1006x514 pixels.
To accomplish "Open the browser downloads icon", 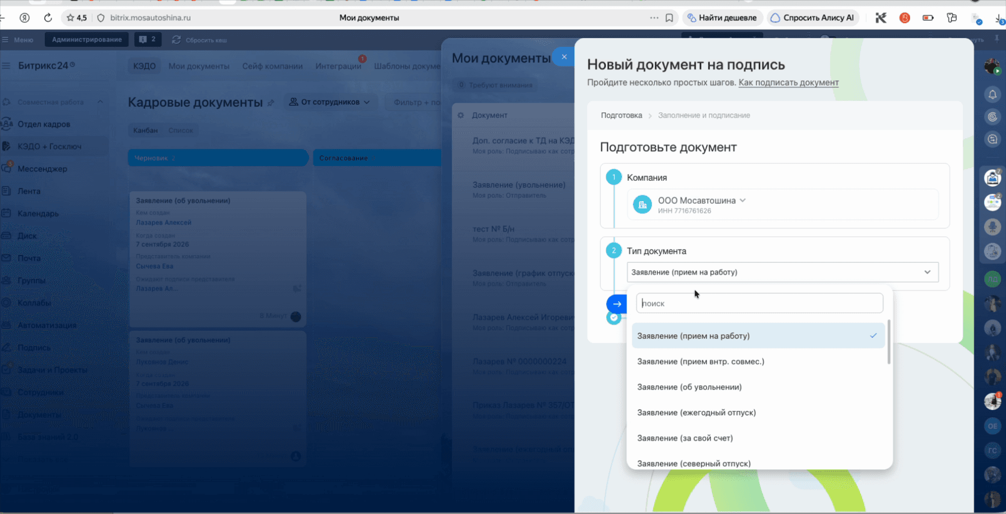I will click(999, 19).
